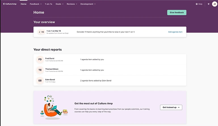Click the Get trained up button

[171, 107]
